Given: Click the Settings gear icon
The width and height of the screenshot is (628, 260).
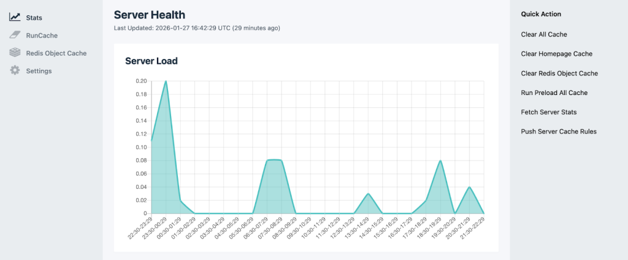Looking at the screenshot, I should tap(15, 71).
